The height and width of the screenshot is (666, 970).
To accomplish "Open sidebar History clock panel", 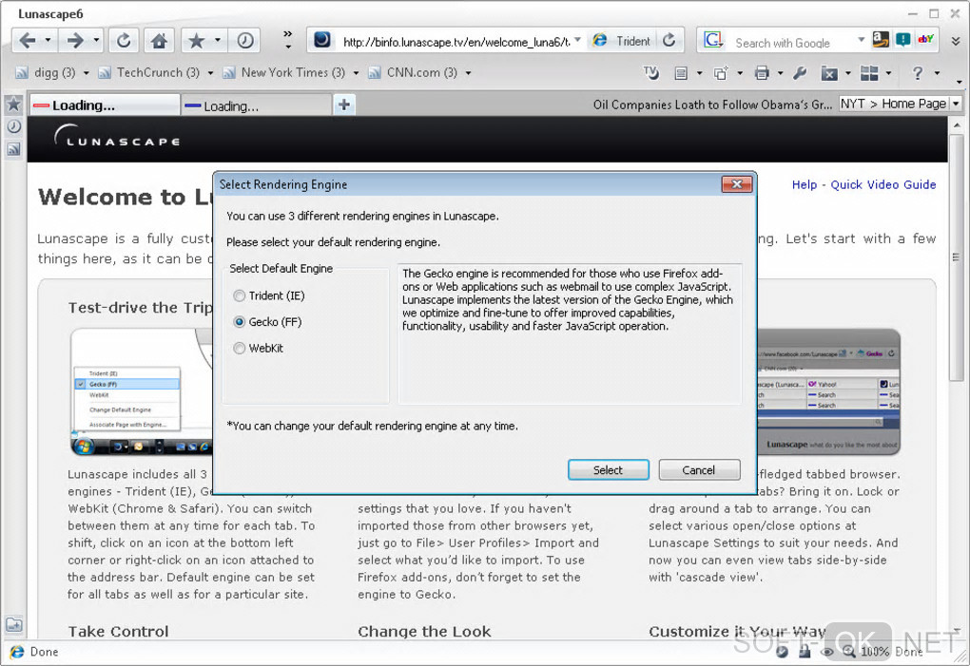I will click(13, 126).
